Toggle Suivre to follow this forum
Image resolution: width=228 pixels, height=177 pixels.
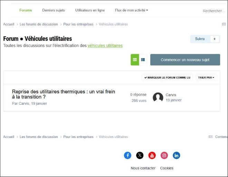click(200, 39)
